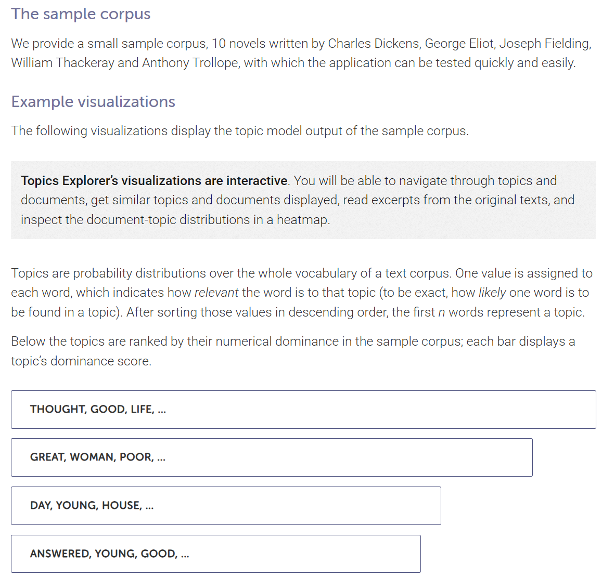Click the word "THOUGHT" in the first topic
Image resolution: width=615 pixels, height=578 pixels.
click(x=51, y=409)
